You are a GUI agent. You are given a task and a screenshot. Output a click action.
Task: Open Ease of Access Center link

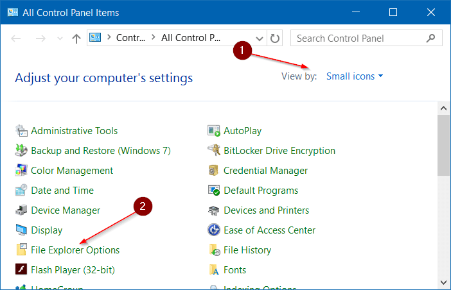click(269, 230)
